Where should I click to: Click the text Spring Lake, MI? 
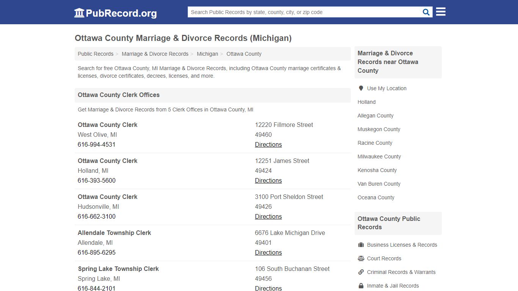[x=99, y=278]
